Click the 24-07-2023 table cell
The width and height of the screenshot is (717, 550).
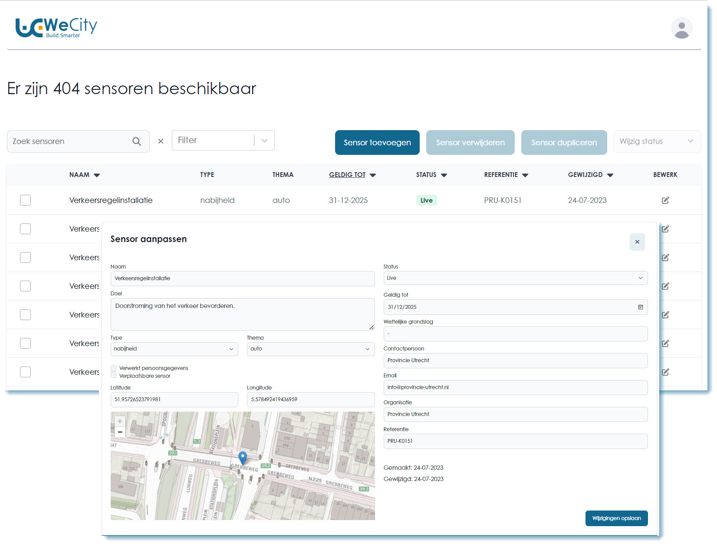[587, 200]
